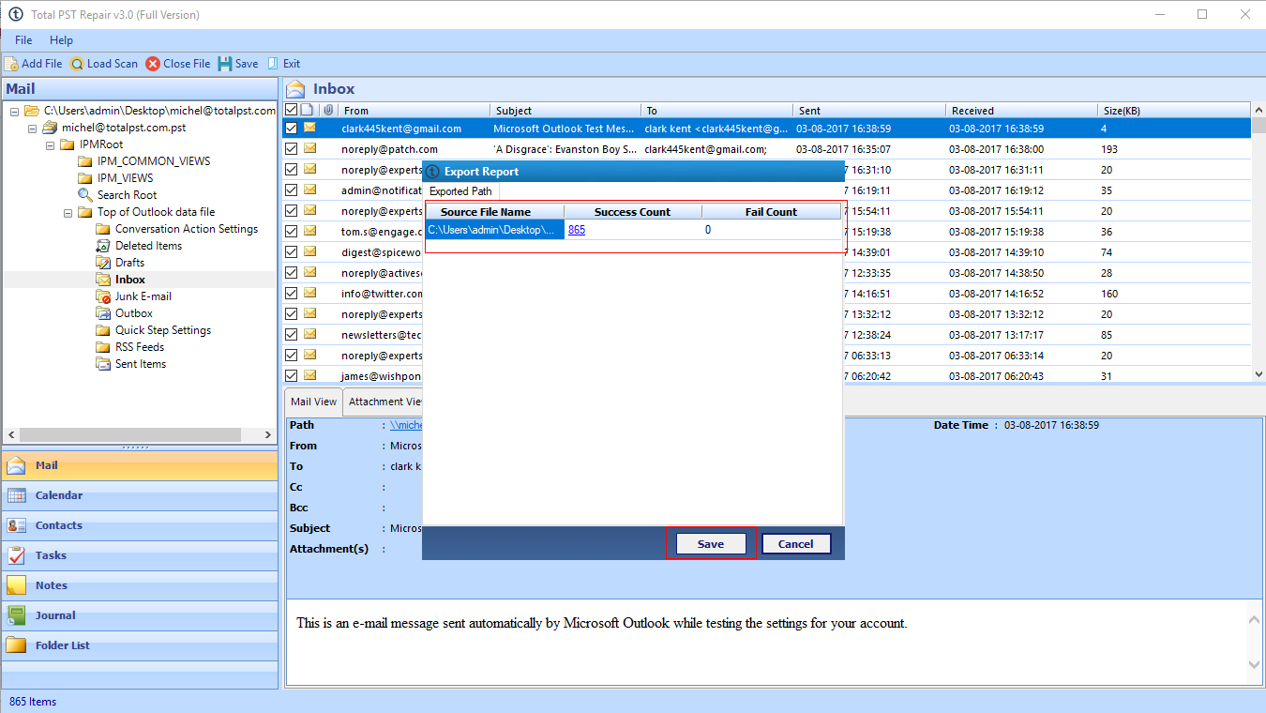
Task: Open the File menu
Action: point(23,40)
